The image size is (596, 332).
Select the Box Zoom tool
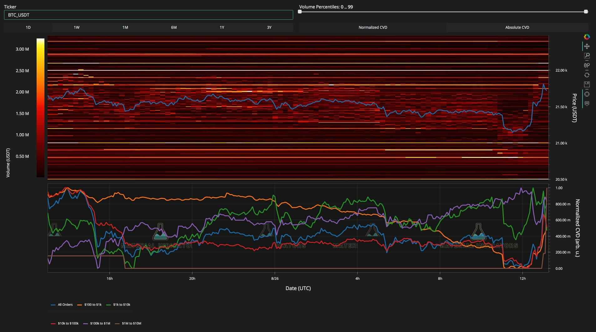[587, 56]
